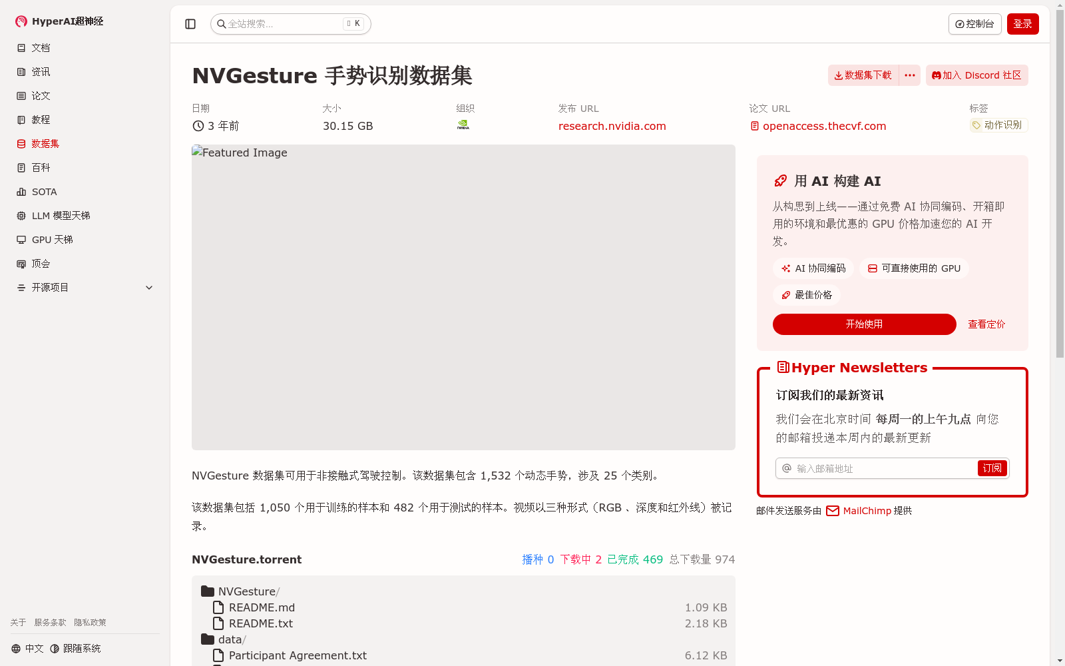Open the 文档 sidebar item
The image size is (1065, 666).
pos(85,48)
